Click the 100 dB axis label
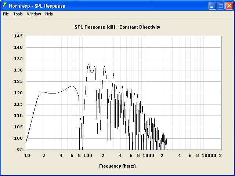Screen dimensions: 235x176 (x=18, y=139)
